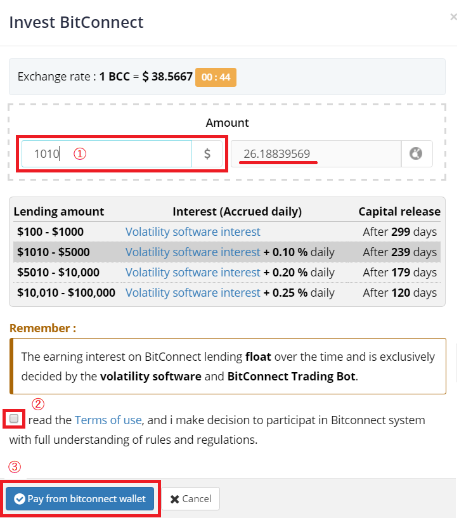
Task: Close the Invest BitConnect dialog with the X
Action: point(453,18)
